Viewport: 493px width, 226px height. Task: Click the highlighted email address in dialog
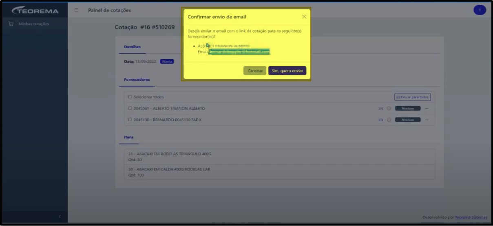(239, 52)
